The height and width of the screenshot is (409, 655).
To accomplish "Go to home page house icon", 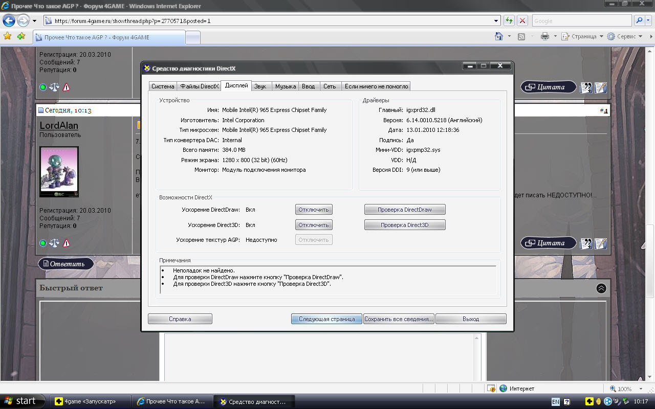I will (x=499, y=36).
